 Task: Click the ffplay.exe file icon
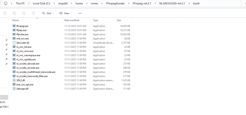tap(14, 30)
